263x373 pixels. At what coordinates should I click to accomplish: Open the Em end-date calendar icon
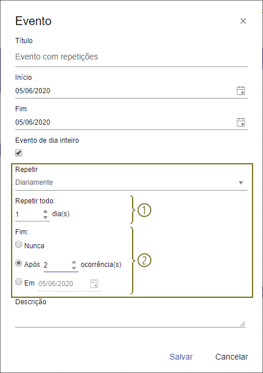[94, 284]
